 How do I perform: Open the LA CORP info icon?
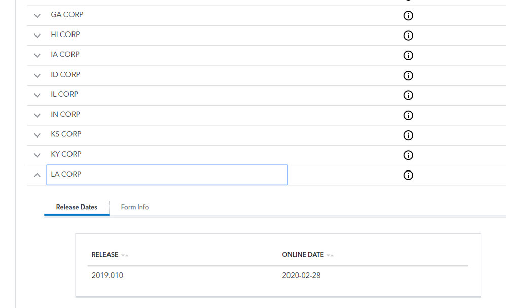tap(408, 175)
